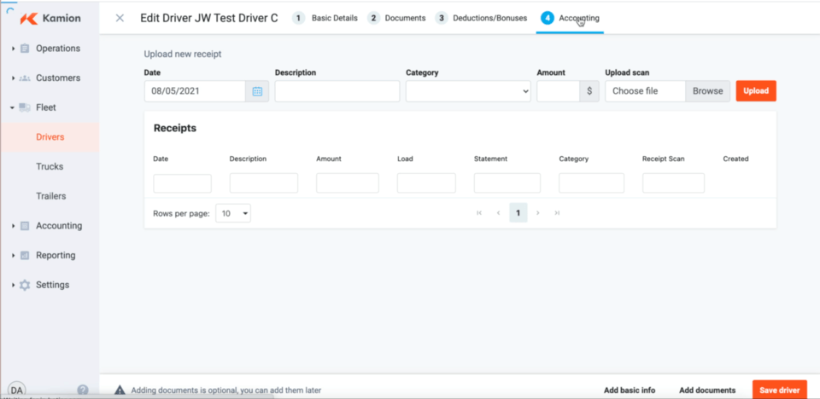
Task: Click the Receipts Amount filter box
Action: point(348,183)
